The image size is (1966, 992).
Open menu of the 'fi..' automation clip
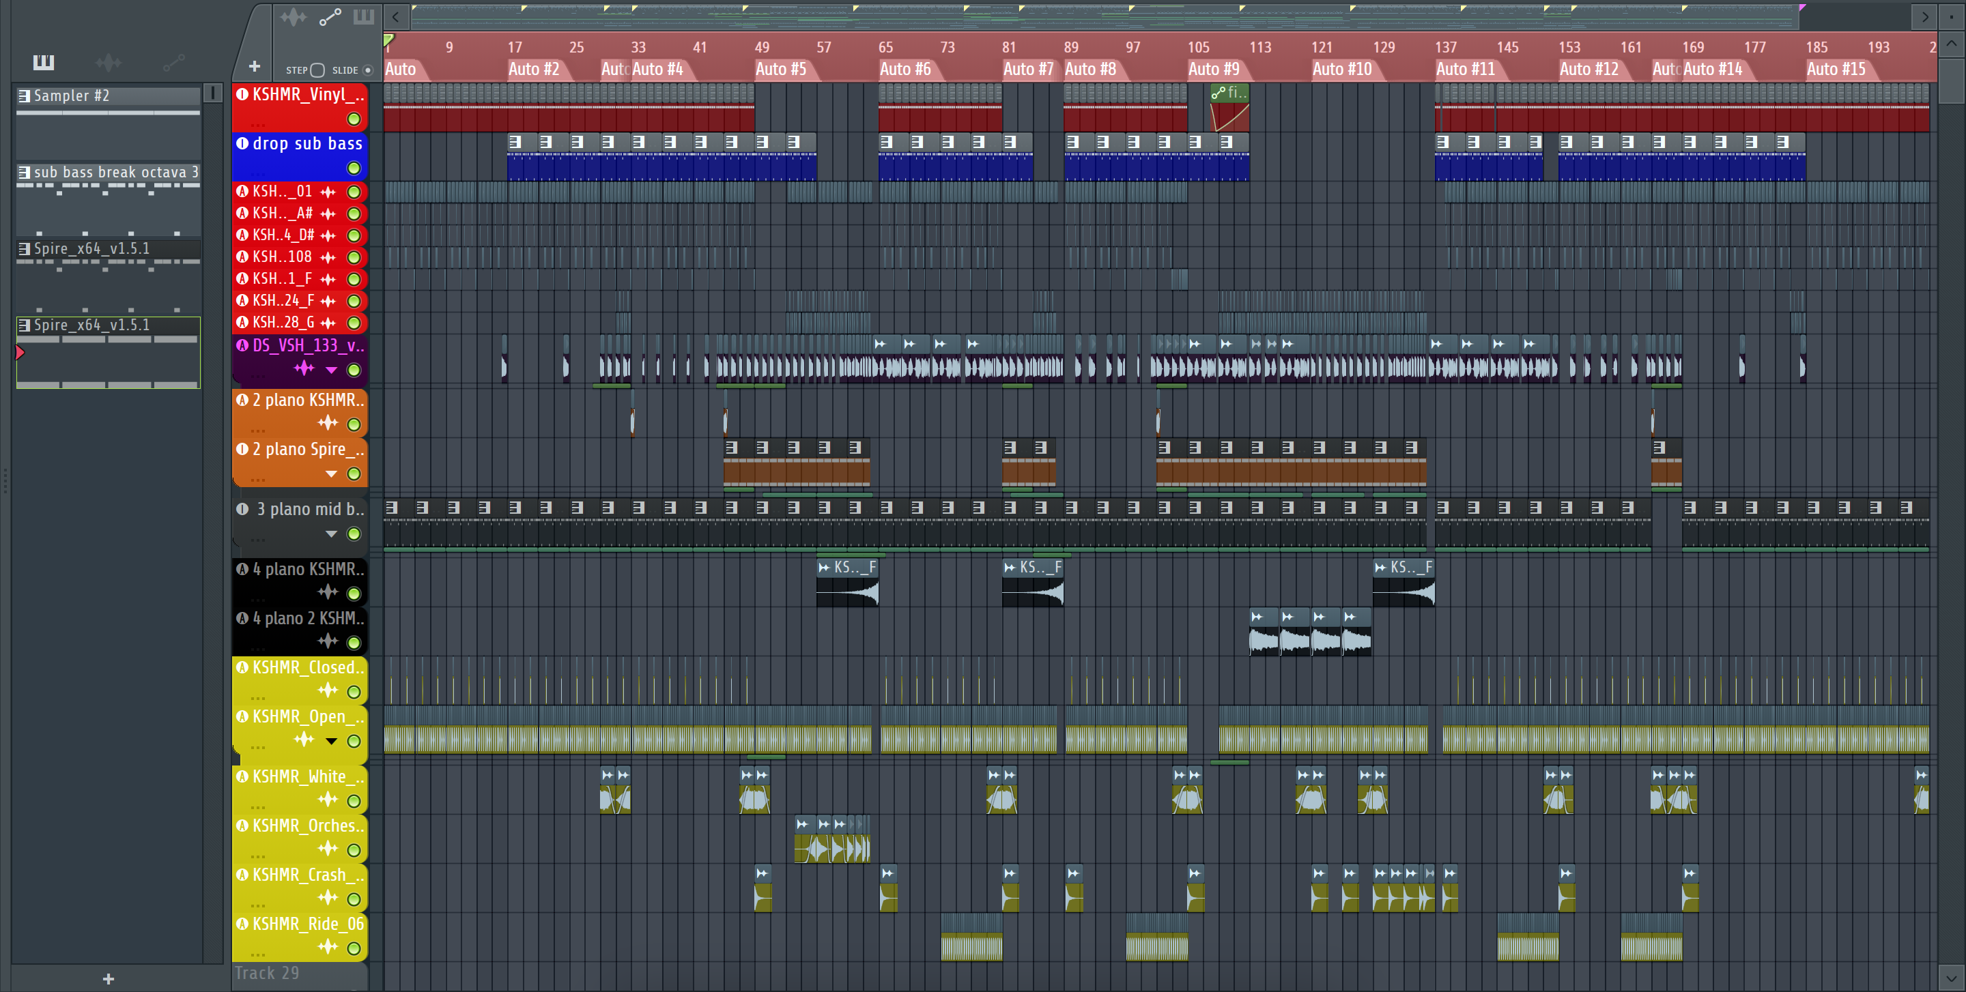pos(1219,93)
